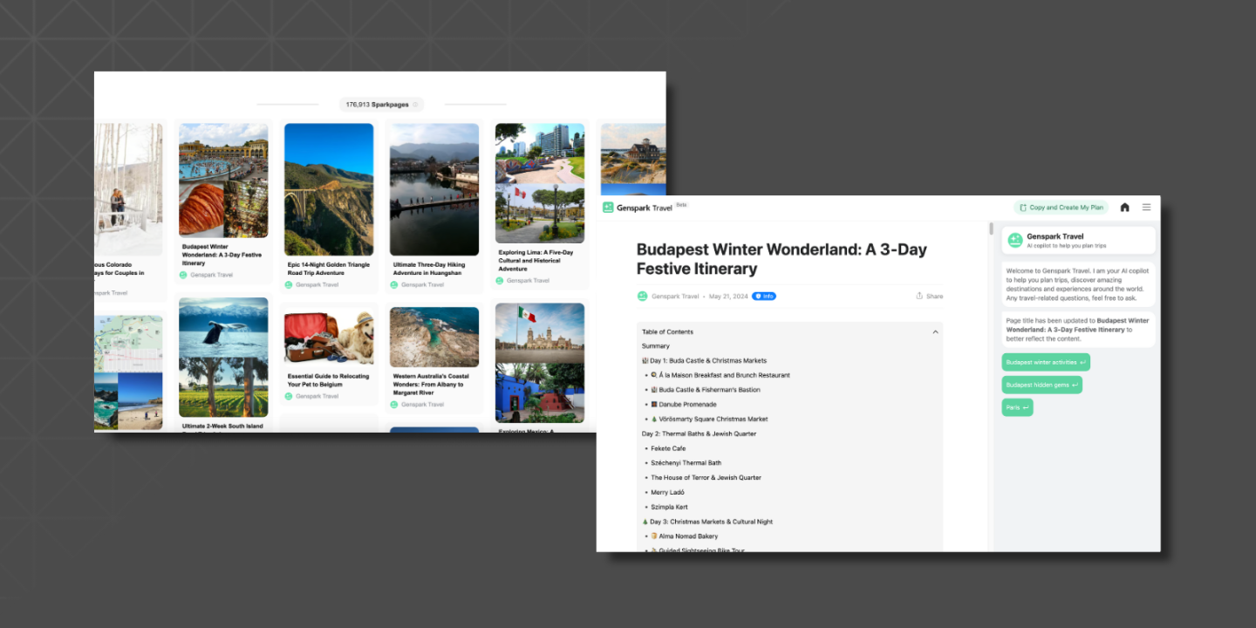
Task: Click the Copy and Create My Plan button
Action: (1061, 208)
